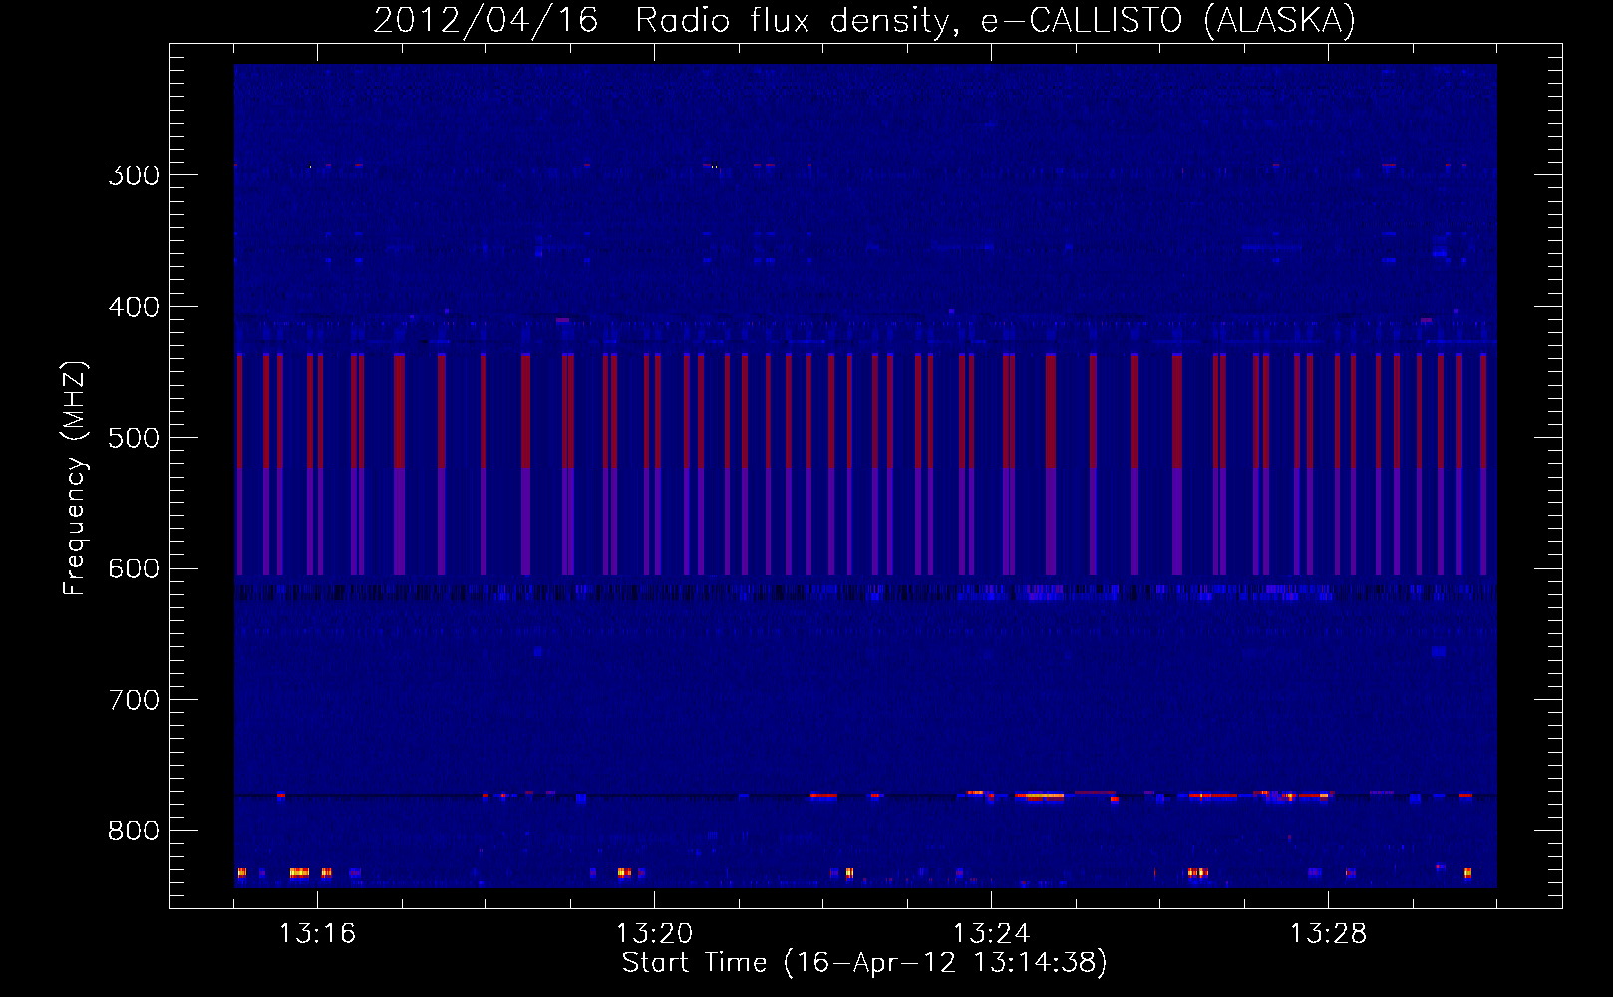
Task: Click the 700 frequency tick label
Action: point(134,700)
